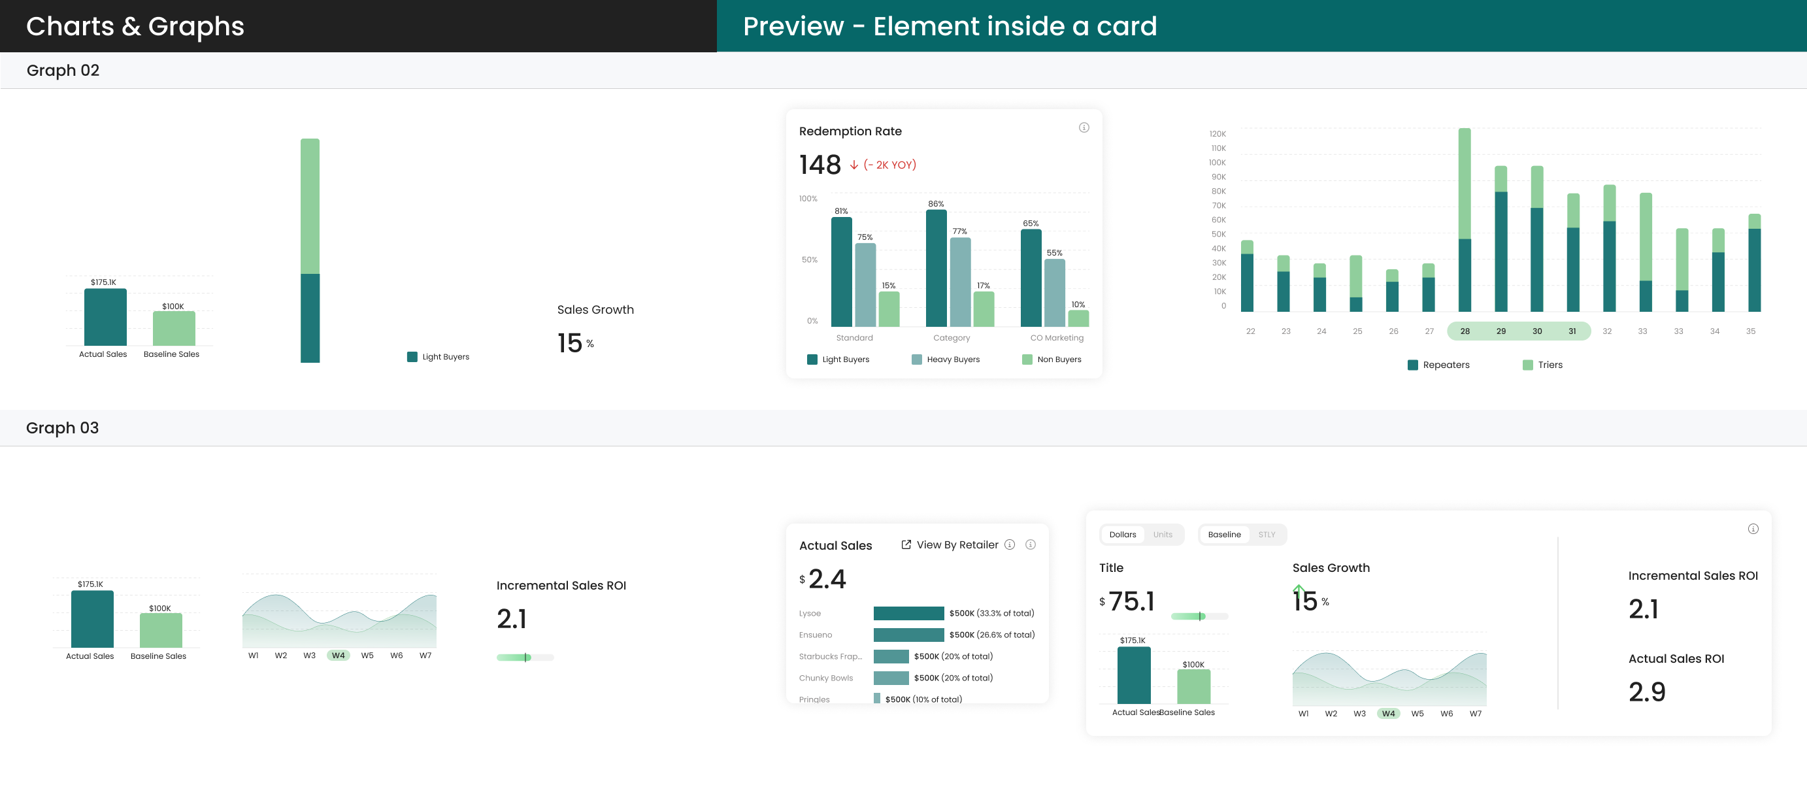The width and height of the screenshot is (1807, 802).
Task: Click the Charts & Graphs page title
Action: [135, 26]
